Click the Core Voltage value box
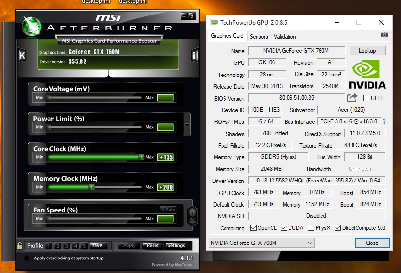This screenshot has height=273, width=401. [165, 98]
